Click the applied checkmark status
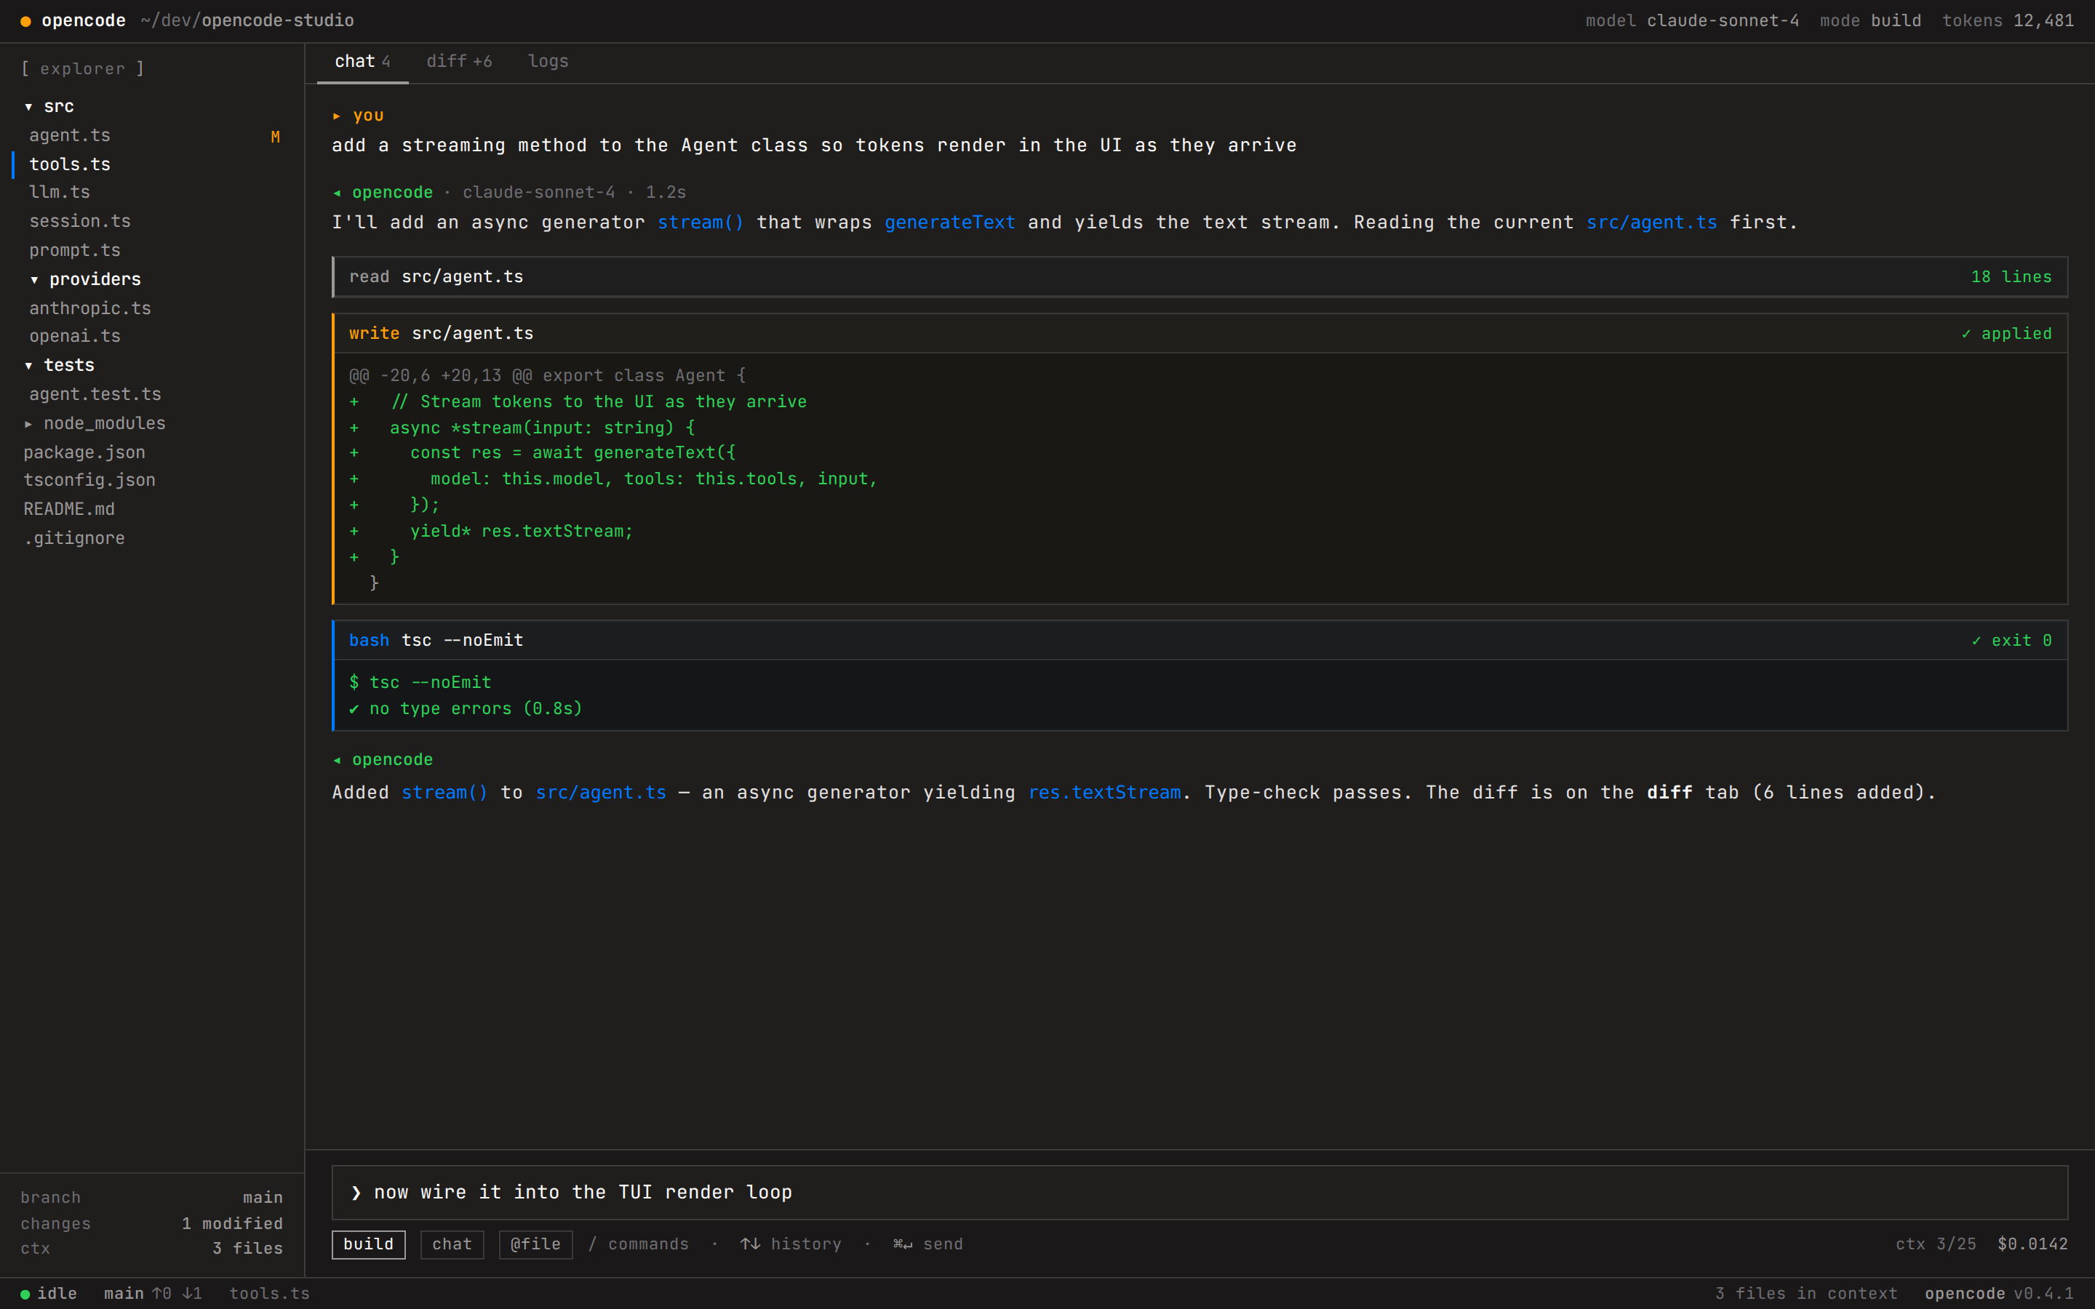This screenshot has height=1309, width=2095. tap(2006, 335)
